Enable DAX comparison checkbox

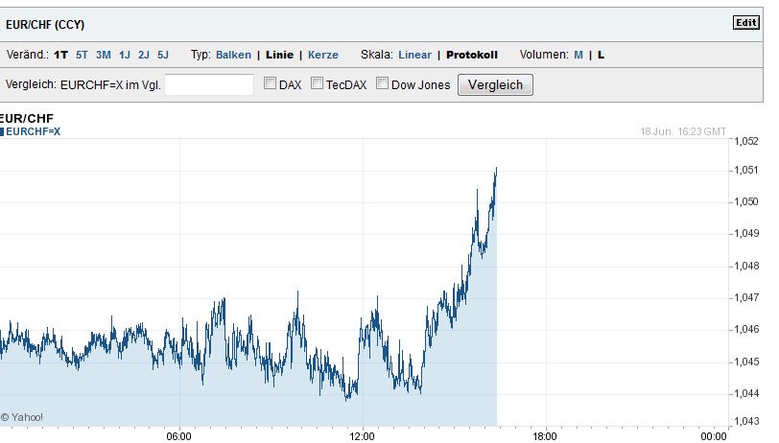[270, 83]
